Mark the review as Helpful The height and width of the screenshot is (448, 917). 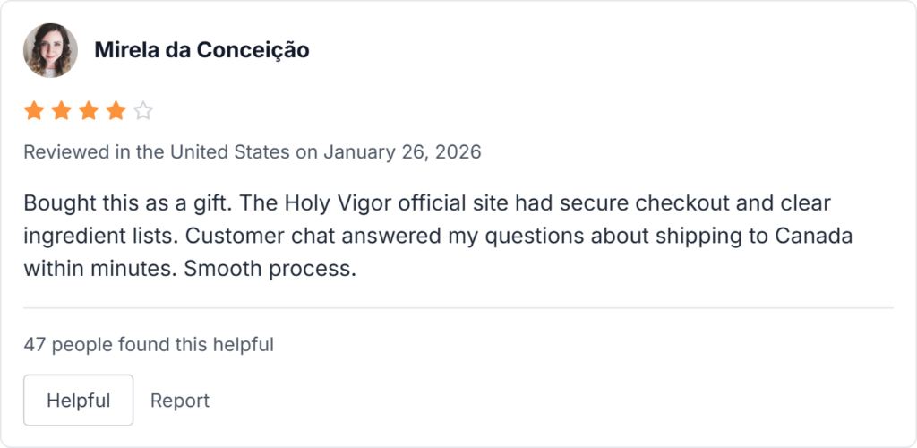pos(78,401)
